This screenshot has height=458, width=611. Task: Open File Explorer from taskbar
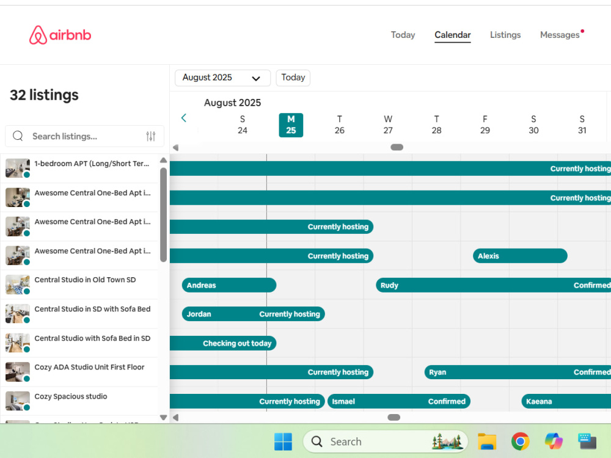(x=487, y=442)
